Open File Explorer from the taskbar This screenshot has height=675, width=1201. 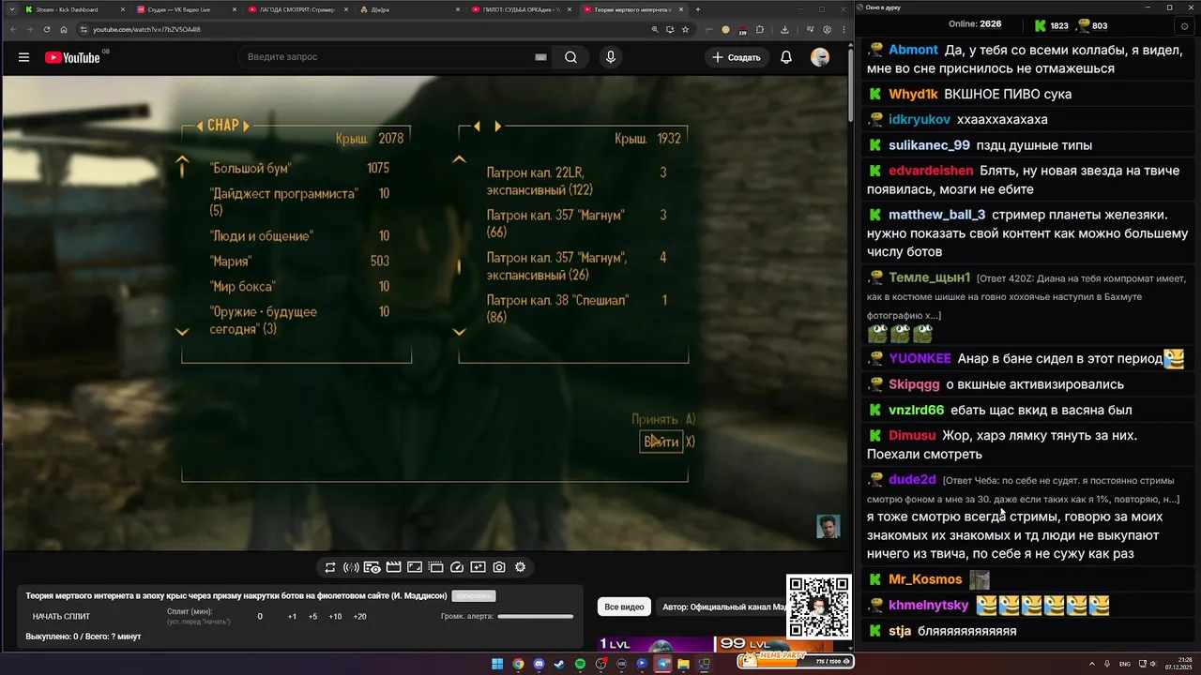(x=683, y=664)
